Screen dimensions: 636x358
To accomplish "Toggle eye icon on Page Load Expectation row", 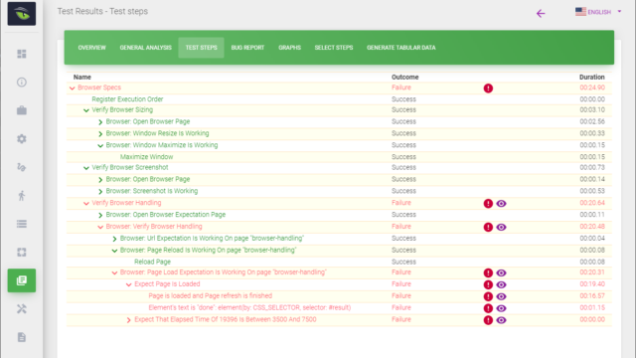I will [501, 272].
